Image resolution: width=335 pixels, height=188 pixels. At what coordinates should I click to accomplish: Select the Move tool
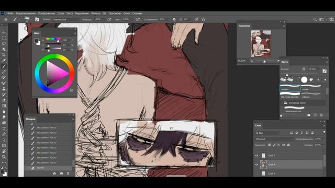[x=4, y=32]
